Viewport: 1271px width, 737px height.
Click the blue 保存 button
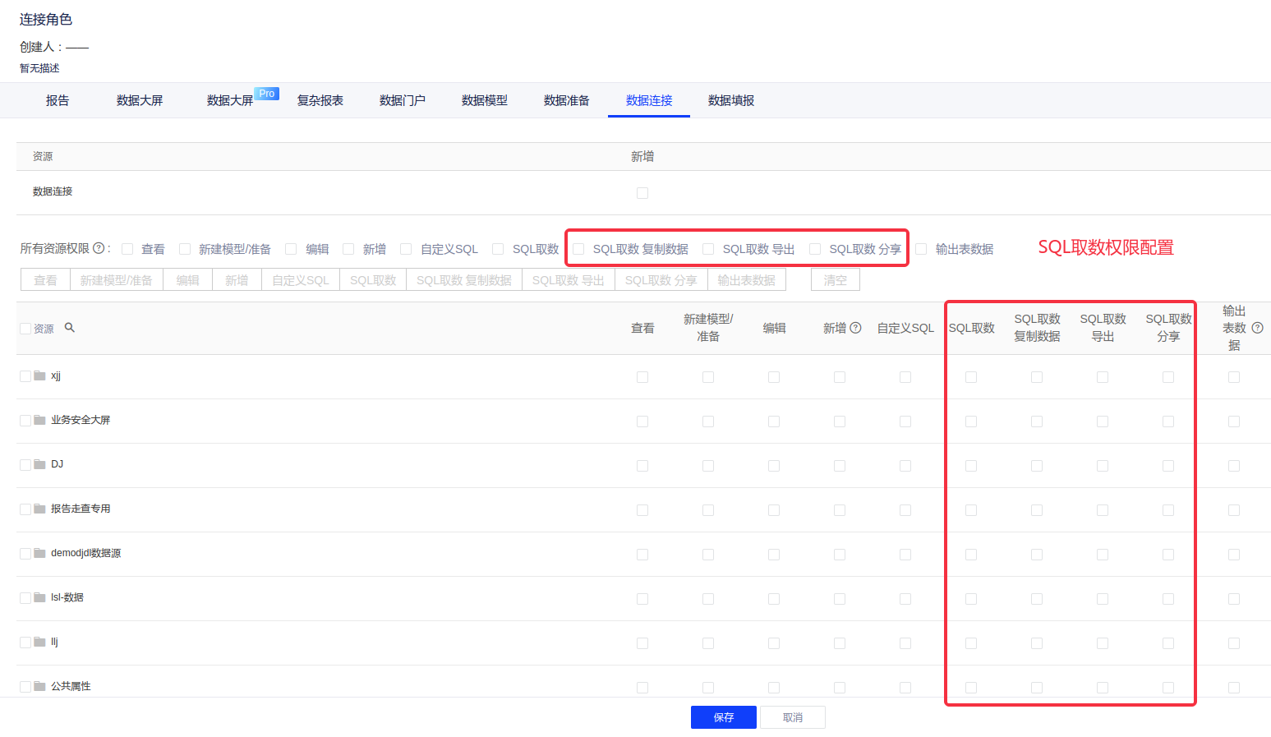(x=723, y=717)
